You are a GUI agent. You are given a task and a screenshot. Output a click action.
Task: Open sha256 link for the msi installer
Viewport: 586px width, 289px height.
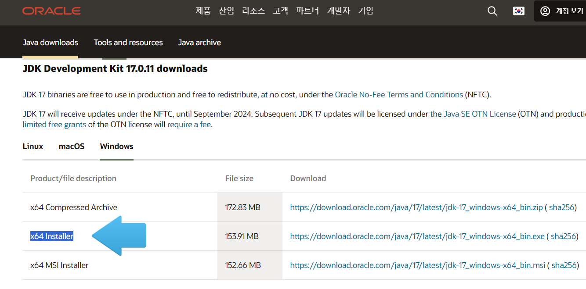point(564,265)
